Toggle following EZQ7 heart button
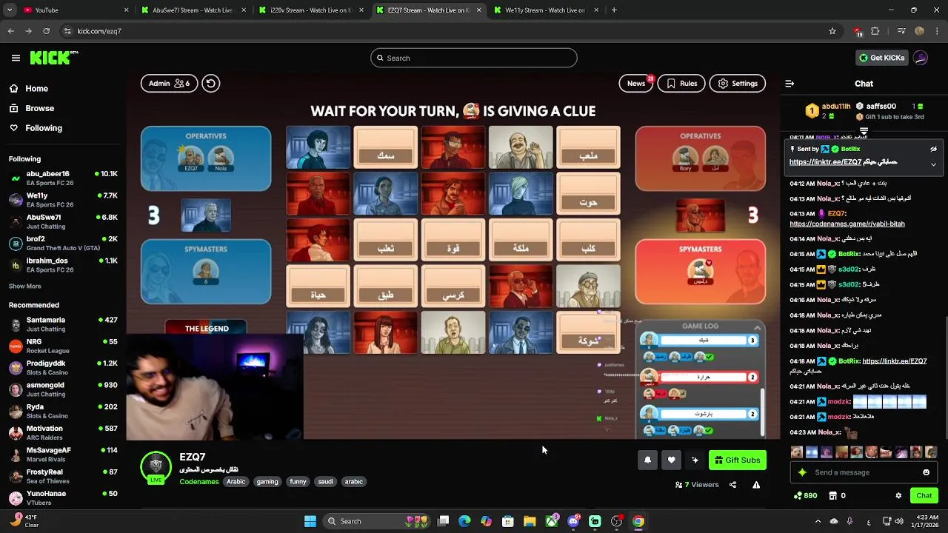948x533 pixels. [671, 460]
